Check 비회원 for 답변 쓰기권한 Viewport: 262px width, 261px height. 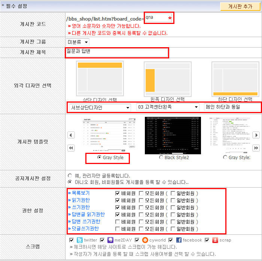click(118, 222)
